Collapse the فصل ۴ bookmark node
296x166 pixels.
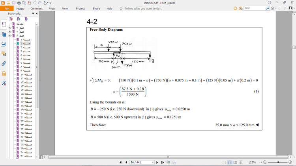[9, 36]
